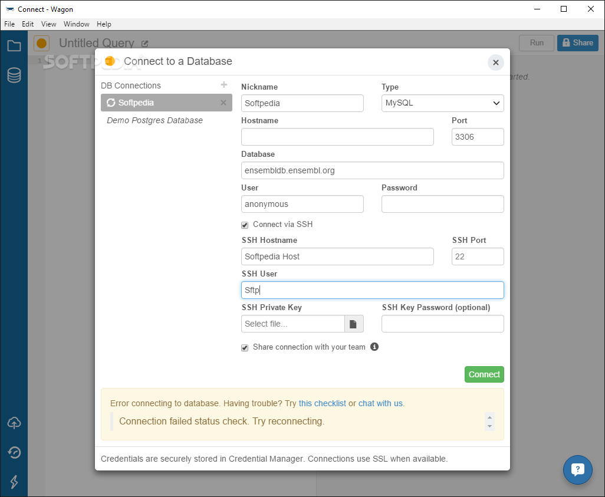Click the cloud upload icon in sidebar
This screenshot has width=605, height=497.
(14, 423)
